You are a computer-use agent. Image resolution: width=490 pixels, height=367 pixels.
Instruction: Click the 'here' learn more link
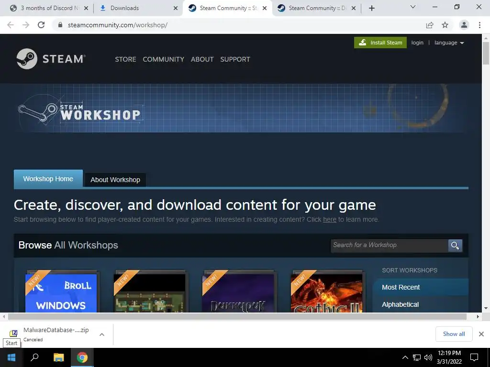tap(330, 219)
